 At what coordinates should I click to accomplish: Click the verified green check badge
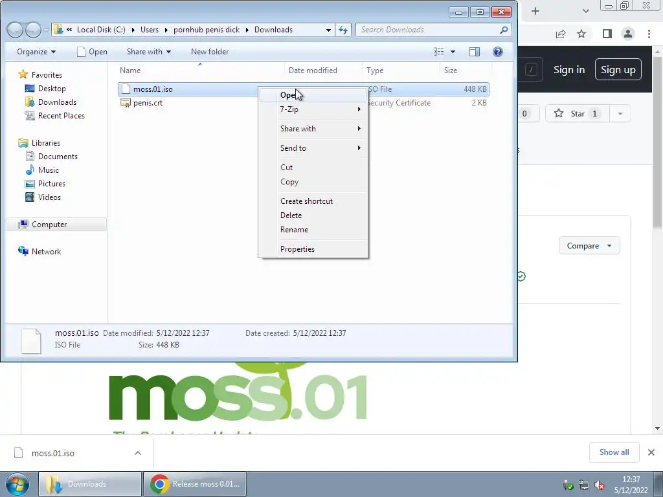pos(521,276)
